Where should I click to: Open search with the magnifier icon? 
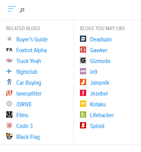click(22, 10)
